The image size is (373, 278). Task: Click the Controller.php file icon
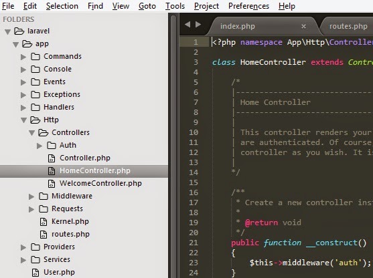[x=52, y=158]
